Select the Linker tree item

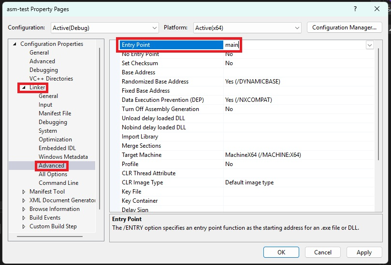click(x=37, y=87)
